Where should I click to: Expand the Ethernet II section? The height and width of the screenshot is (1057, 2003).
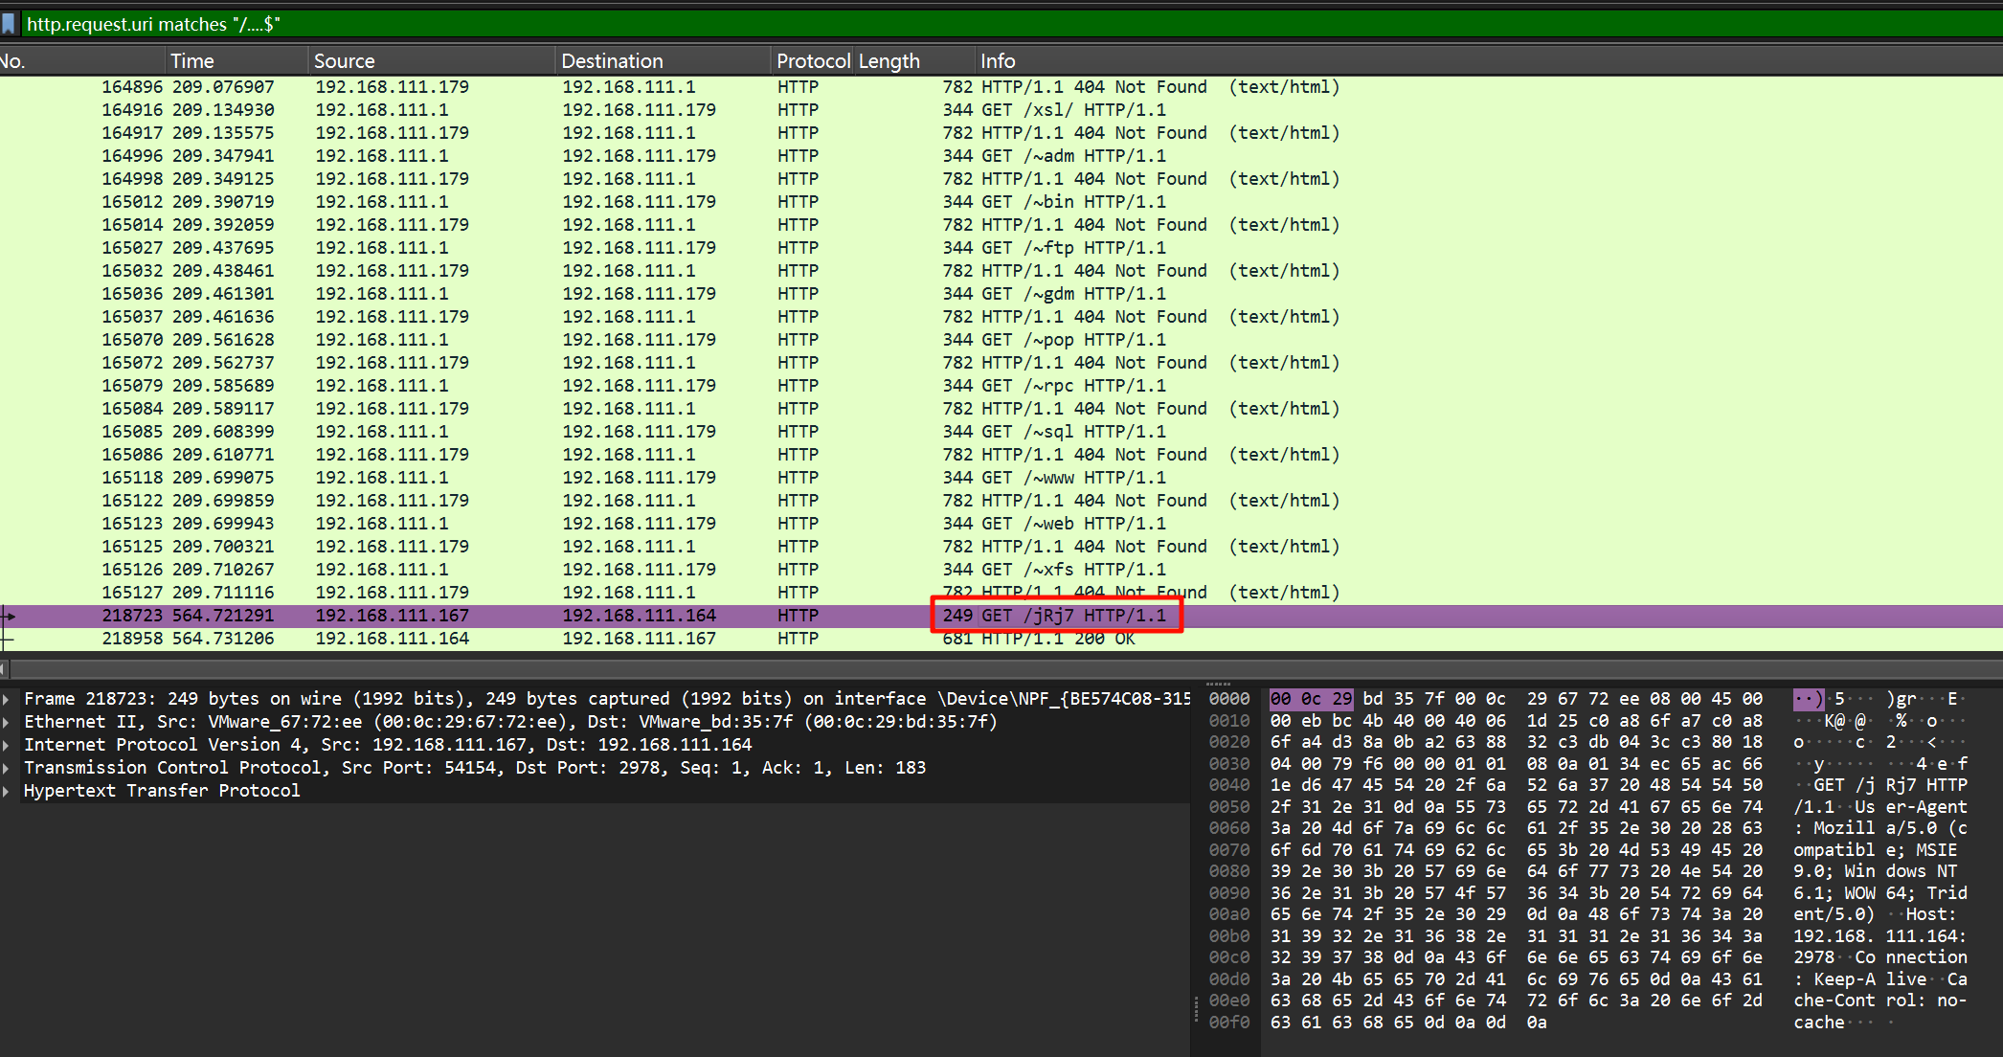point(7,722)
